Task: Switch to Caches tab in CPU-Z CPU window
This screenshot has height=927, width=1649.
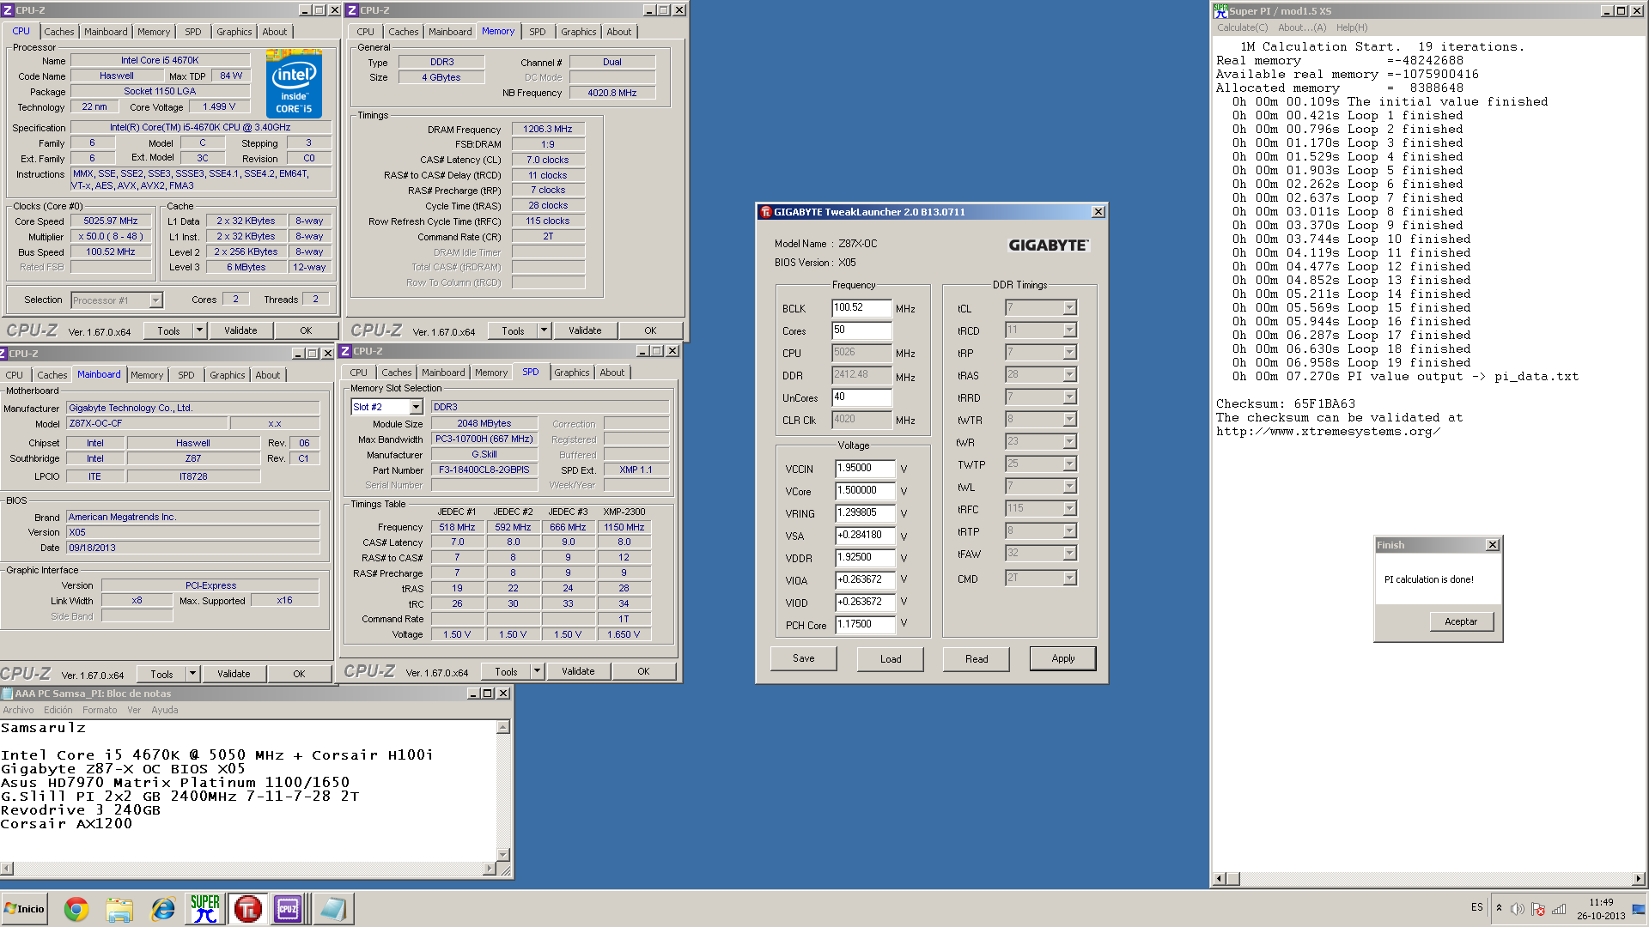Action: point(59,32)
